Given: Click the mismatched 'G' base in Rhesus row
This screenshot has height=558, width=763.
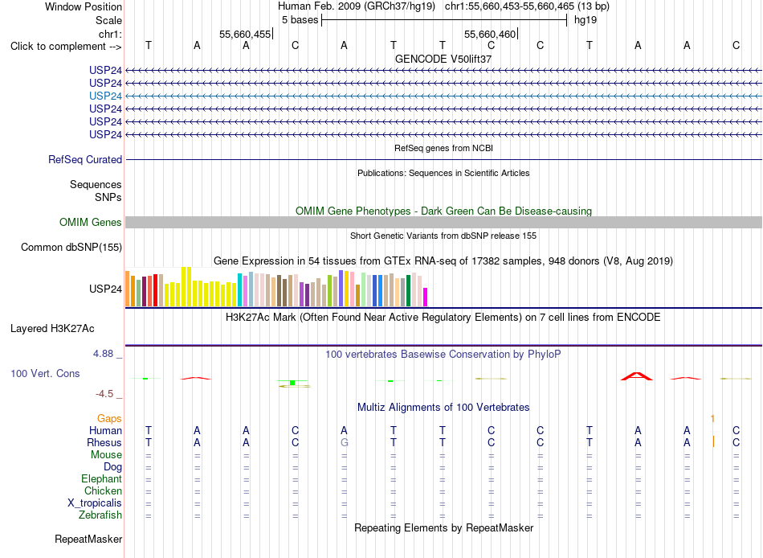Looking at the screenshot, I should click(x=344, y=442).
